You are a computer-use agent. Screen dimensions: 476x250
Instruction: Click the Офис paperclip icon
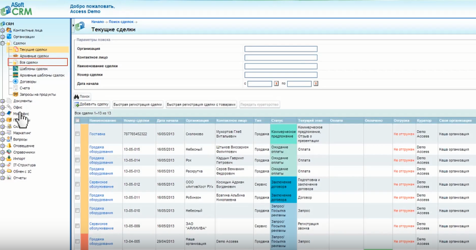tap(9, 107)
